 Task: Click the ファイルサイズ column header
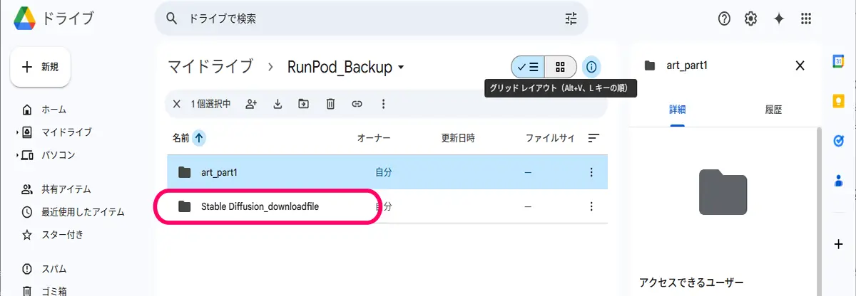[x=550, y=138]
